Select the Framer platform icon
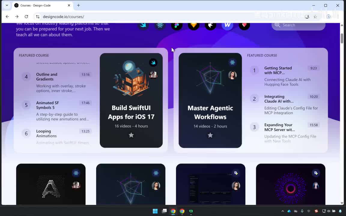 [211, 25]
